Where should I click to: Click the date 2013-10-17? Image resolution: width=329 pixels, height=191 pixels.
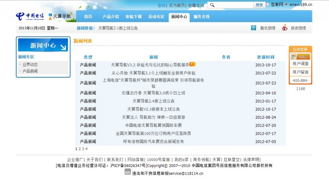click(266, 65)
